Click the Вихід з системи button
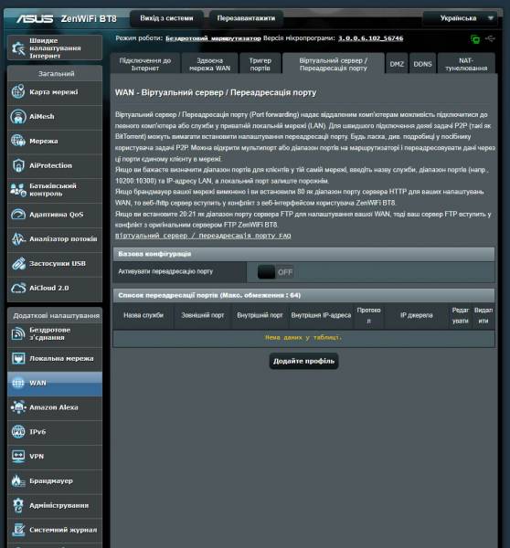This screenshot has width=510, height=548. click(x=166, y=18)
